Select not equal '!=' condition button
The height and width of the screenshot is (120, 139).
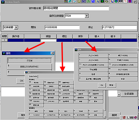tap(123, 60)
